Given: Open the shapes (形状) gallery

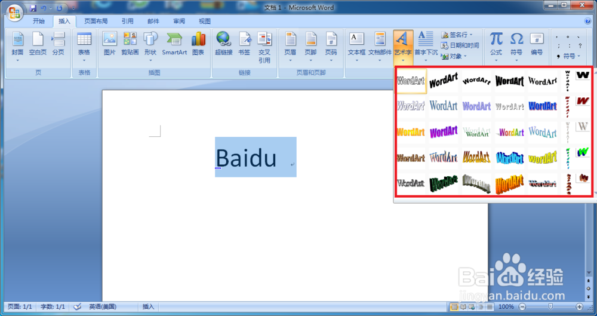Looking at the screenshot, I should click(150, 47).
